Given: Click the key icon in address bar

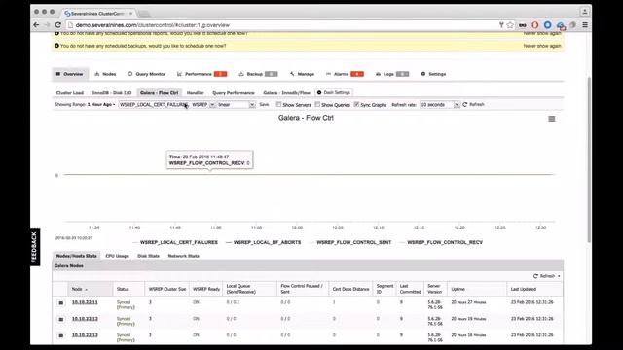Looking at the screenshot, I should [501, 25].
